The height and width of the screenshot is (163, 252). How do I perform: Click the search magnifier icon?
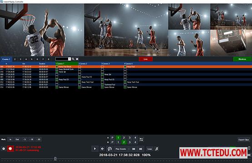(x=73, y=59)
